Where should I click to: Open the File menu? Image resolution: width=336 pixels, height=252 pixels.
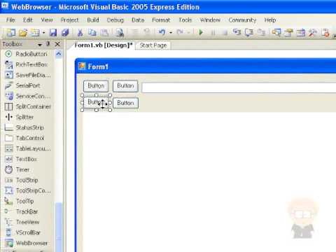coord(10,20)
